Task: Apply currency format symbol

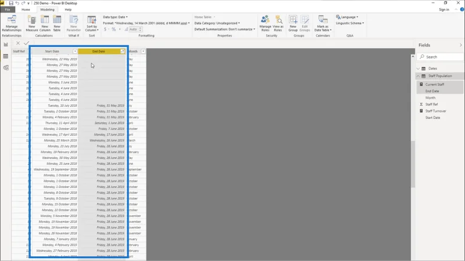Action: pyautogui.click(x=105, y=30)
